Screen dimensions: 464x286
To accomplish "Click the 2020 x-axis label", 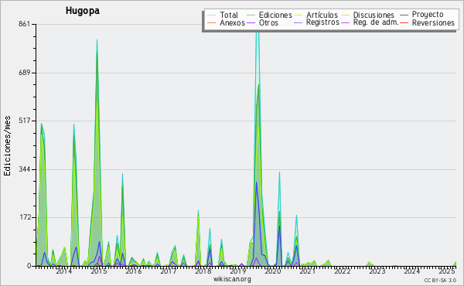I will (272, 271).
